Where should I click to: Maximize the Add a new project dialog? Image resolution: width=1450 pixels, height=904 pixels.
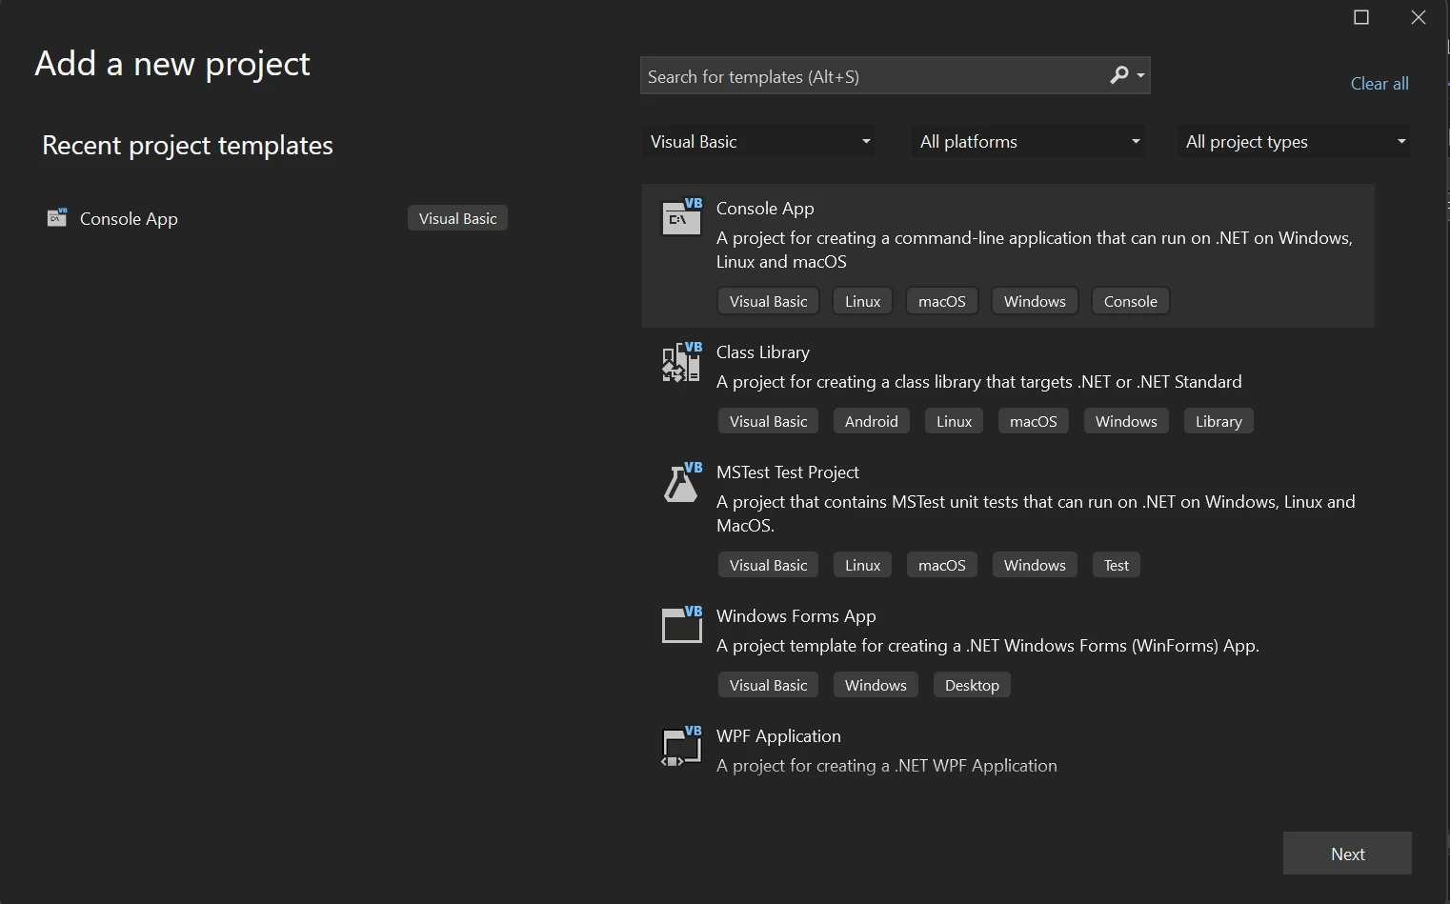pyautogui.click(x=1361, y=17)
